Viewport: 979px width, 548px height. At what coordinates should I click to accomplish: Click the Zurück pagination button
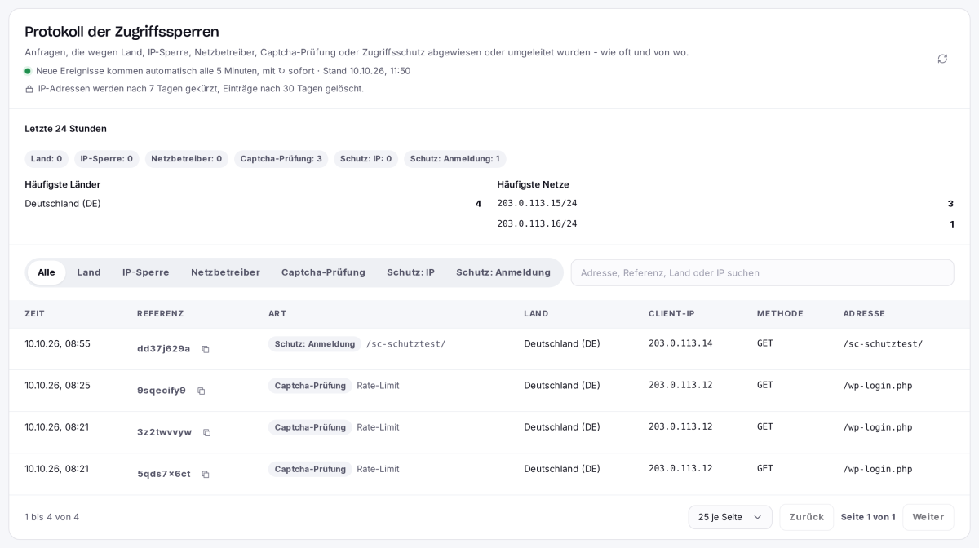pyautogui.click(x=806, y=517)
